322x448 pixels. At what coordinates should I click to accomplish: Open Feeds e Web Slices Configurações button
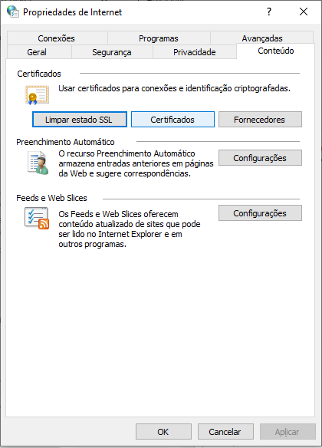[260, 212]
